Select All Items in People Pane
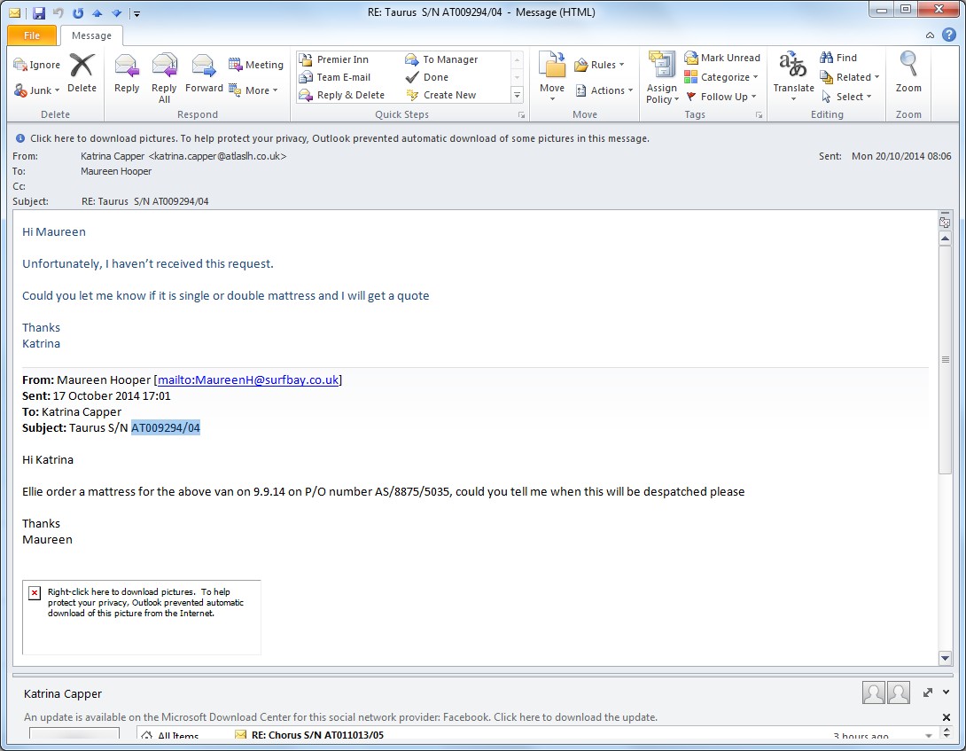Viewport: 966px width, 751px height. coord(170,735)
